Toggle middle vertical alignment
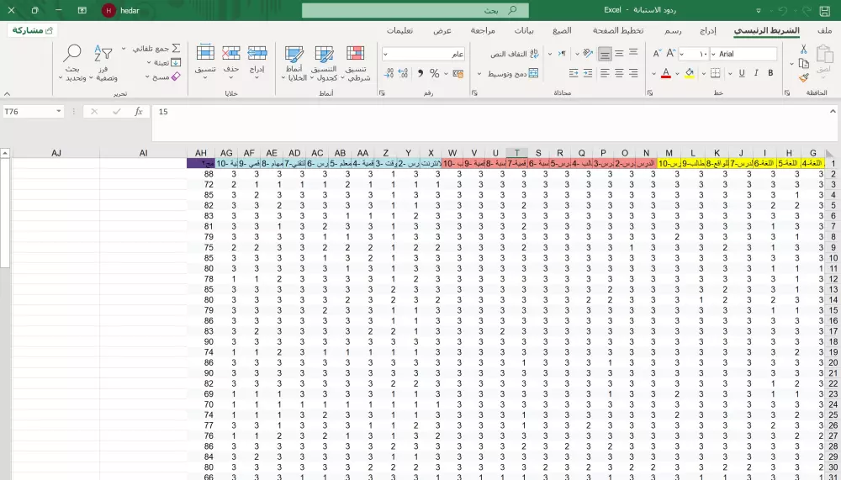This screenshot has height=480, width=841. 619,54
